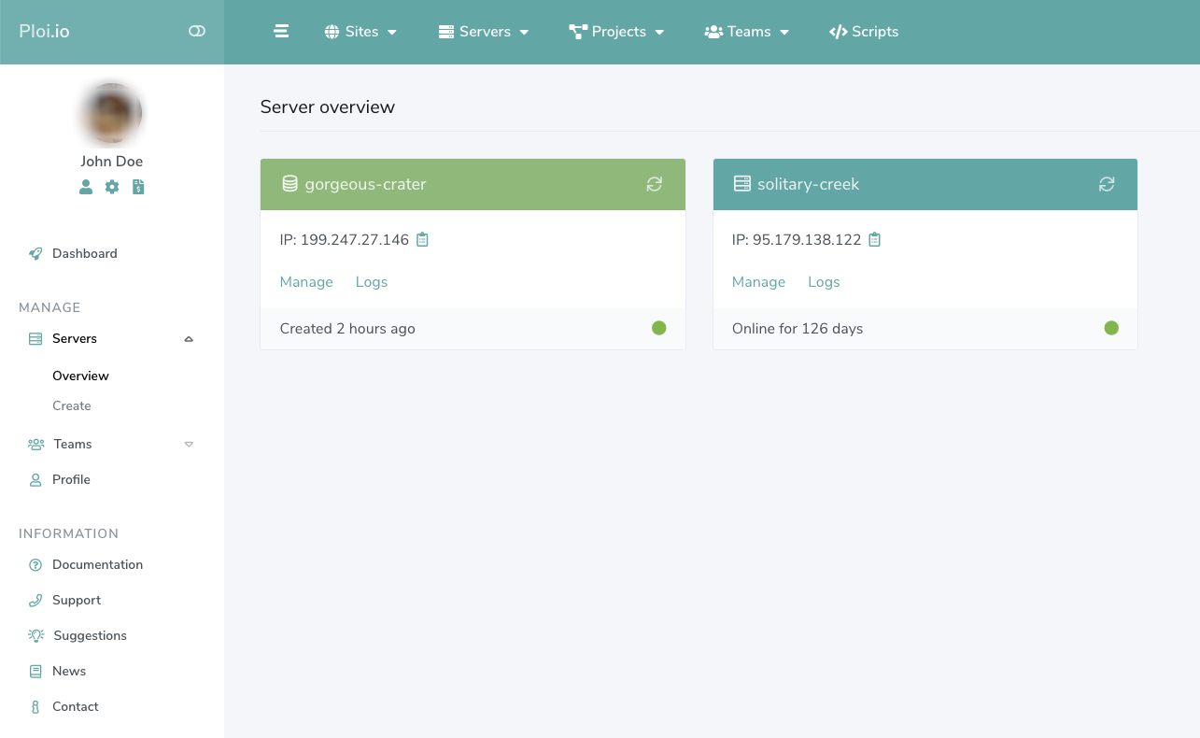Screen dimensions: 1200x738
Task: Open Contact in the sidebar
Action: point(76,706)
